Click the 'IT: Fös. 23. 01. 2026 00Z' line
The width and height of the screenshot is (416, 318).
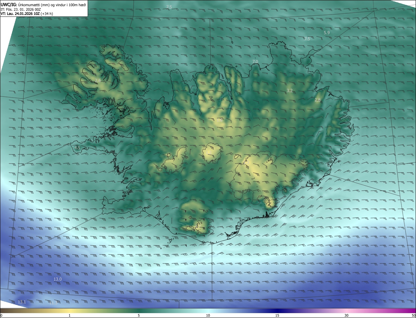tap(21, 9)
